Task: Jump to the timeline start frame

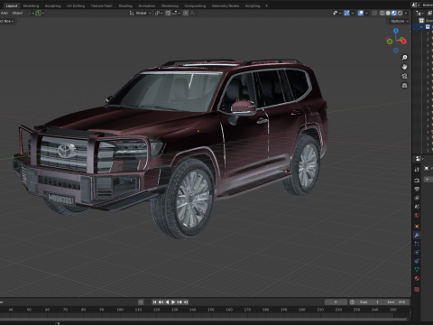Action: coord(154,302)
